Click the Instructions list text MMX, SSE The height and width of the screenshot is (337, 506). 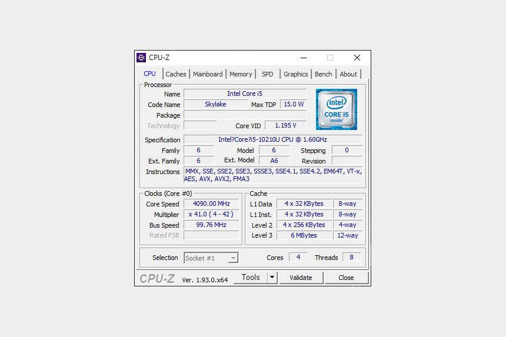point(272,175)
